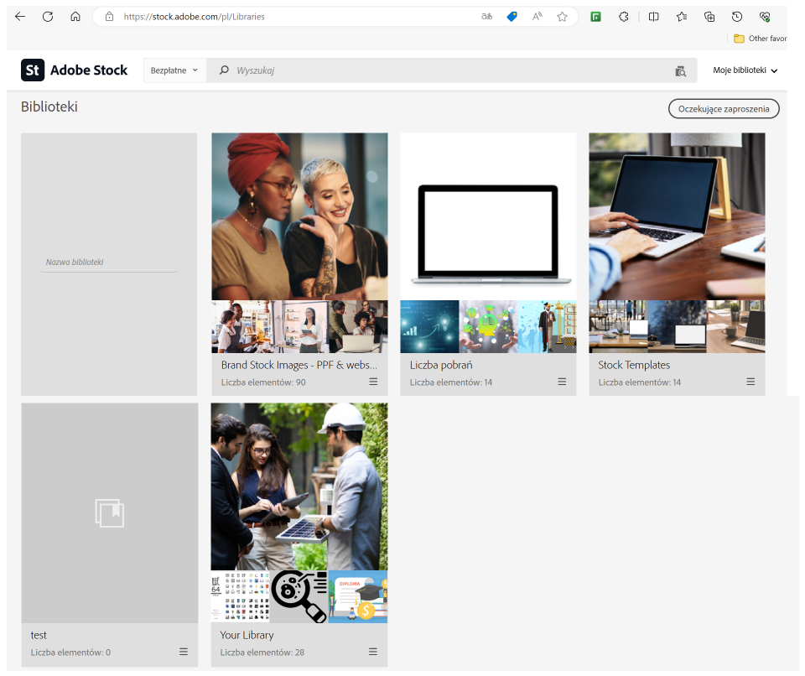This screenshot has width=805, height=676.
Task: Open the browser Favorites star icon
Action: coord(563,15)
